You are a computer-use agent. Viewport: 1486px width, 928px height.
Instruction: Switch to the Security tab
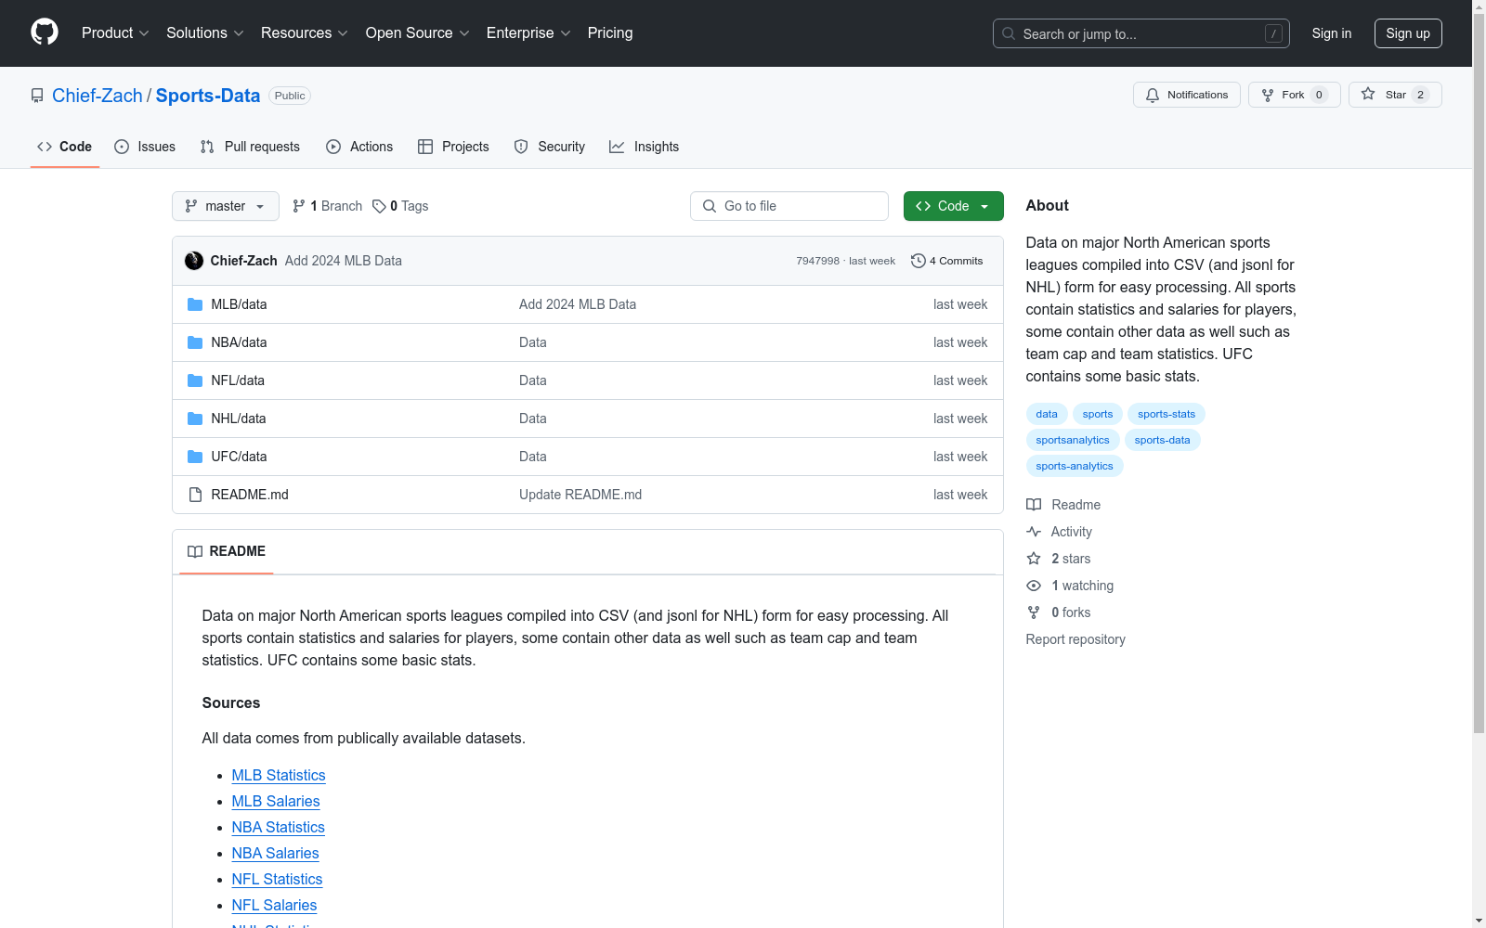pos(550,147)
